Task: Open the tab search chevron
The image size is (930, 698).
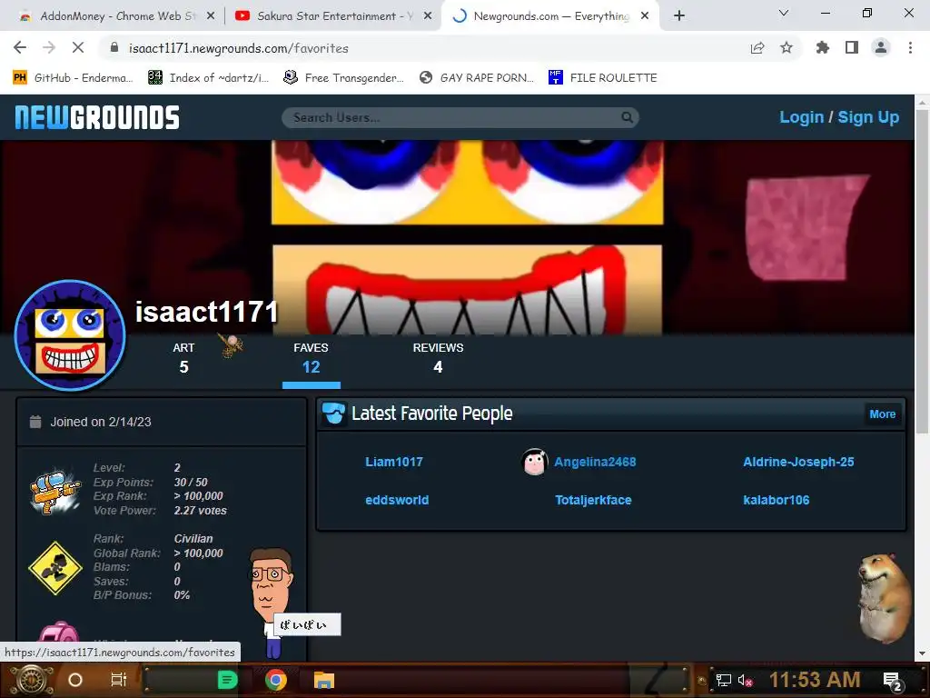Action: click(x=784, y=13)
